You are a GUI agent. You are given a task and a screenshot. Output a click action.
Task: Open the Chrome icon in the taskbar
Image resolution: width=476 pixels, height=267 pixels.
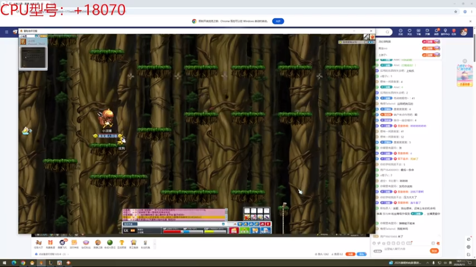tap(23, 263)
